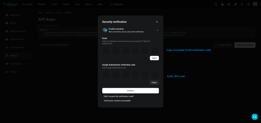Click the search magnifier icon
Screen dimensions: 261x123
(x=216, y=4)
